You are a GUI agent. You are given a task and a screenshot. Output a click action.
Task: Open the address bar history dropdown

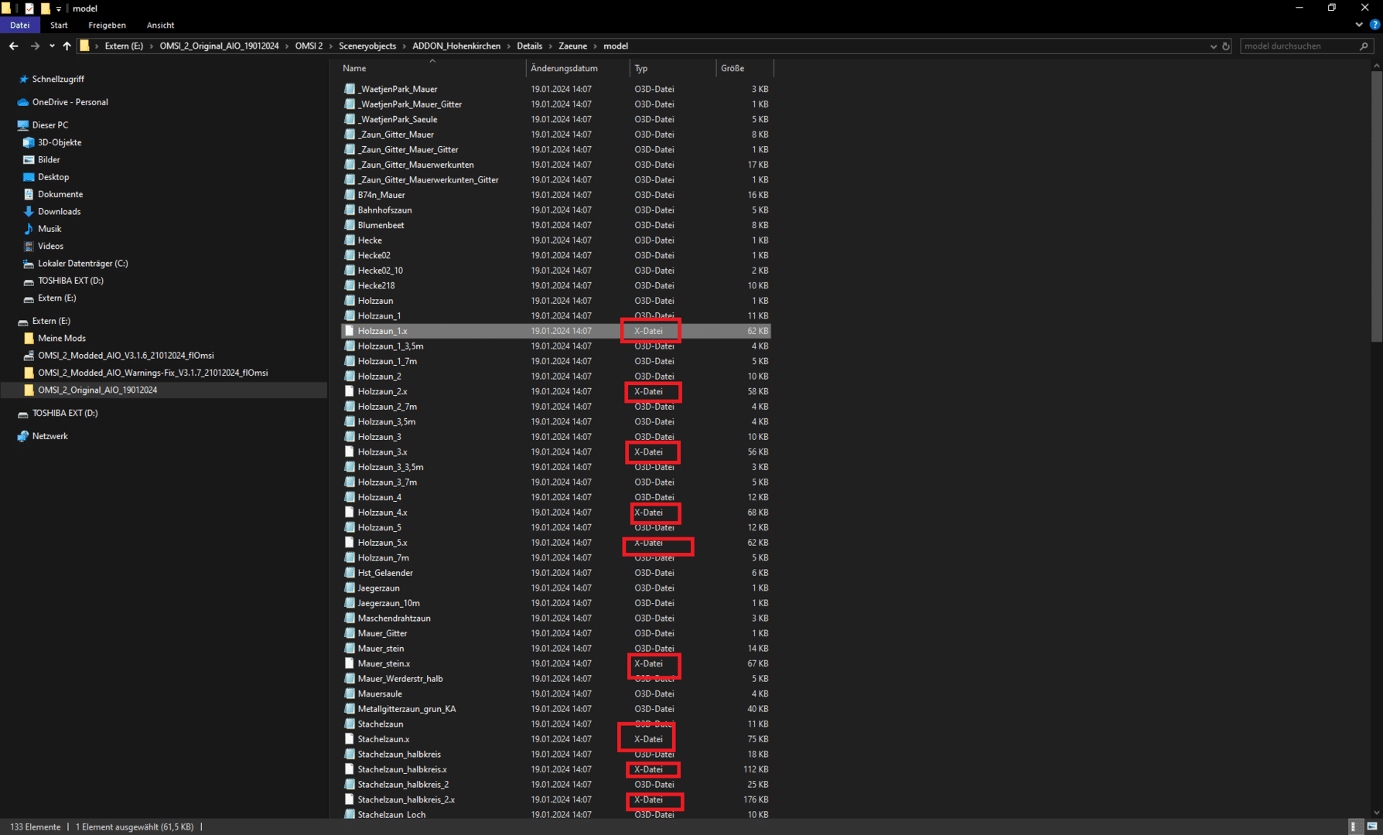pos(1213,46)
